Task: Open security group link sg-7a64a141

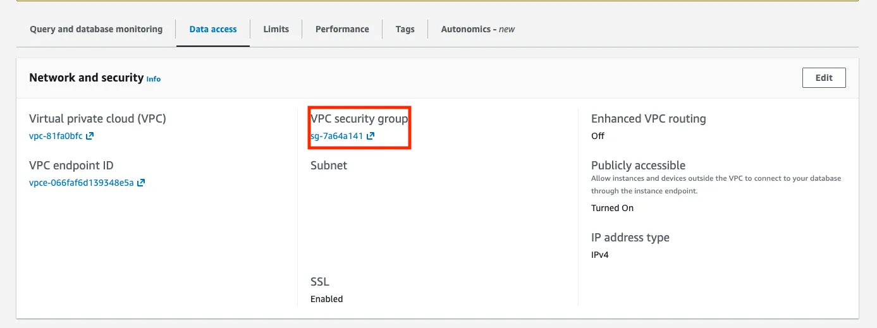Action: click(336, 136)
